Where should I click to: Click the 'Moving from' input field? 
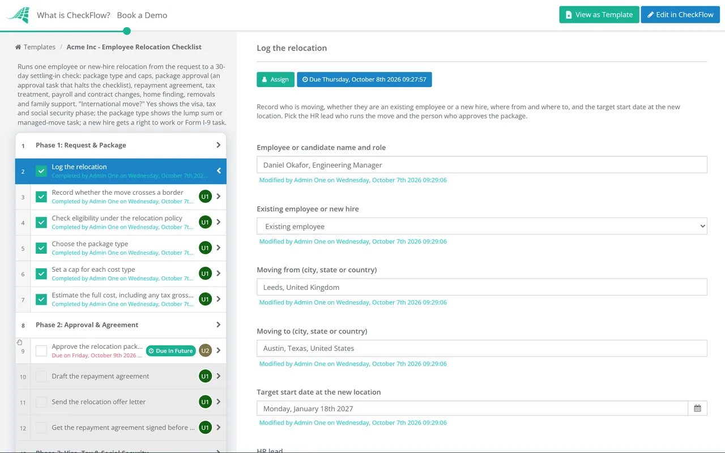482,287
